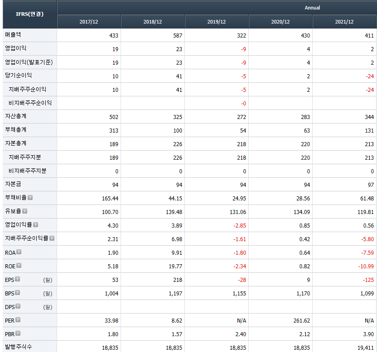Click ROA value 9.91

point(177,253)
